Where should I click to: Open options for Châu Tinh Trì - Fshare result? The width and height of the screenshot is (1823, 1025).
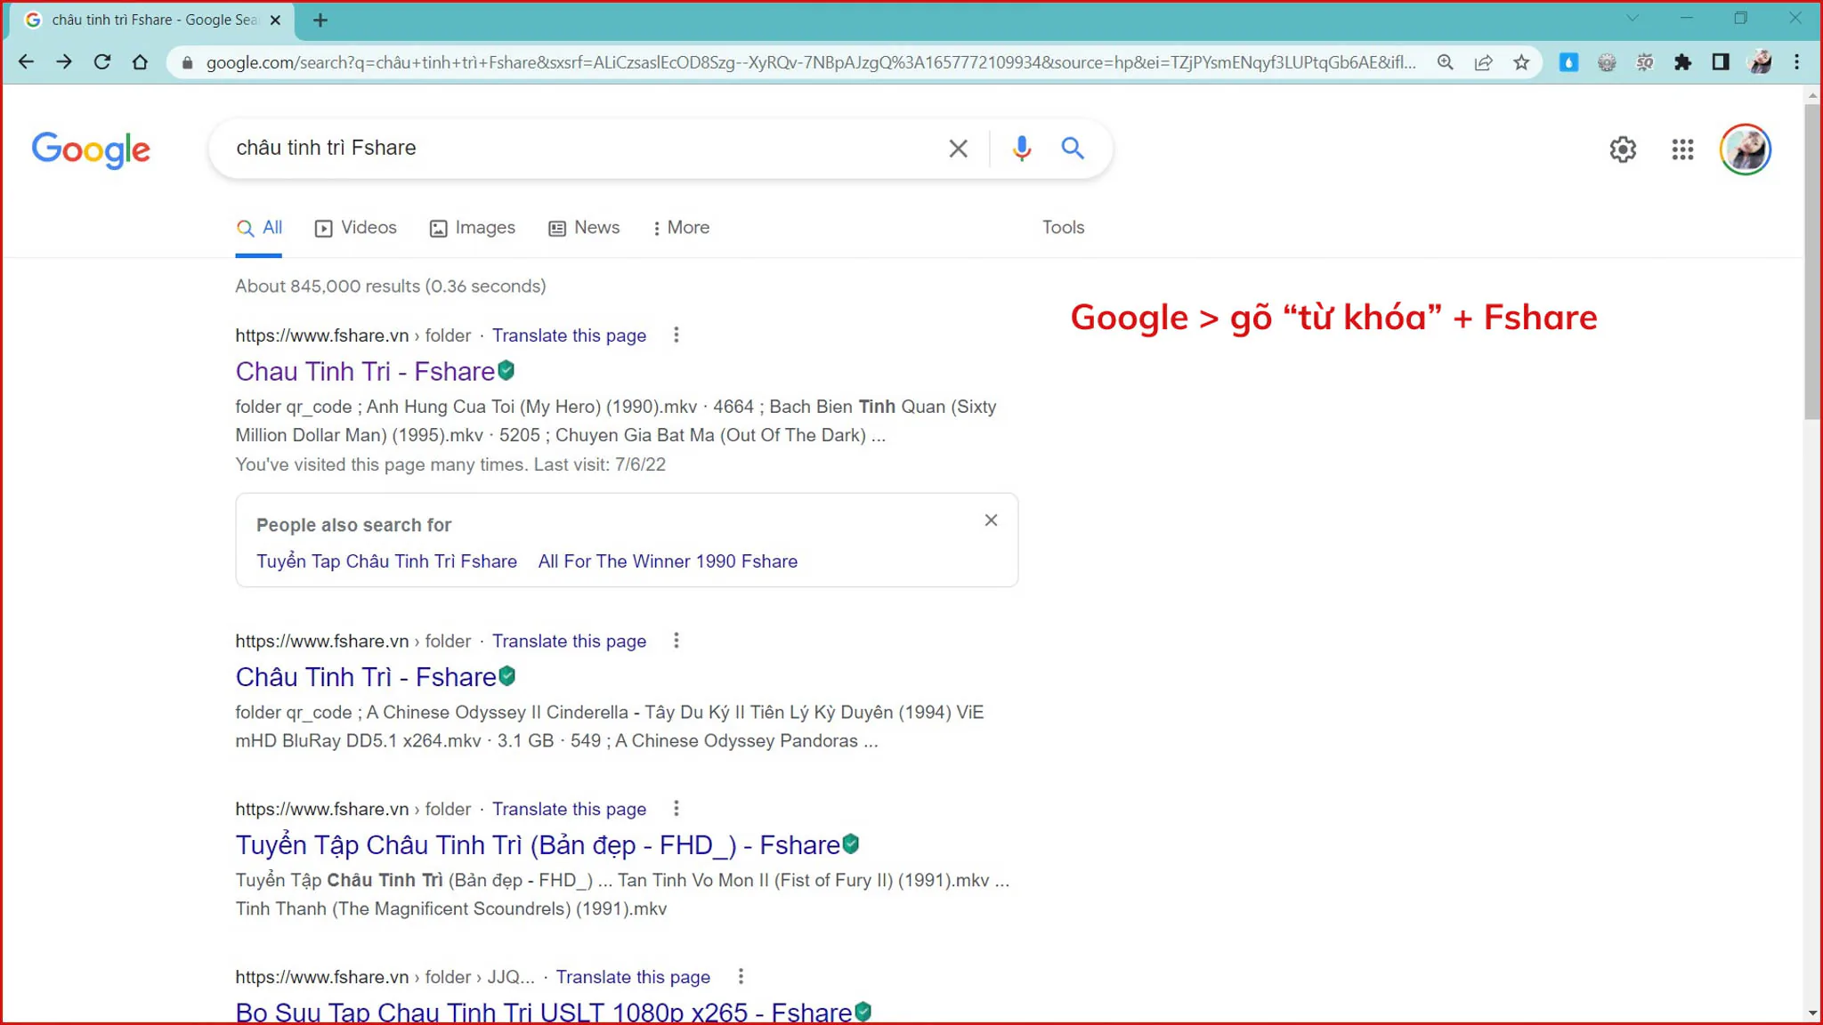click(677, 641)
